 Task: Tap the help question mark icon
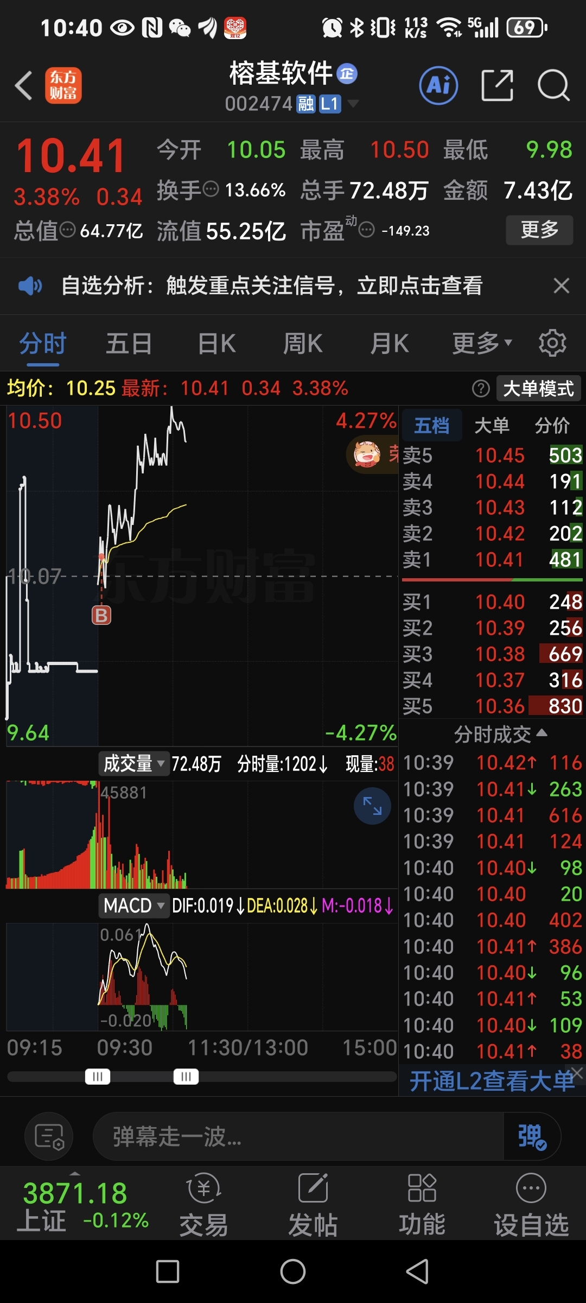point(481,389)
